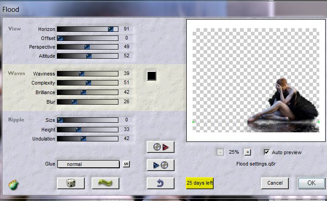Click the Undulation slider track
The width and height of the screenshot is (327, 201).
coord(87,139)
